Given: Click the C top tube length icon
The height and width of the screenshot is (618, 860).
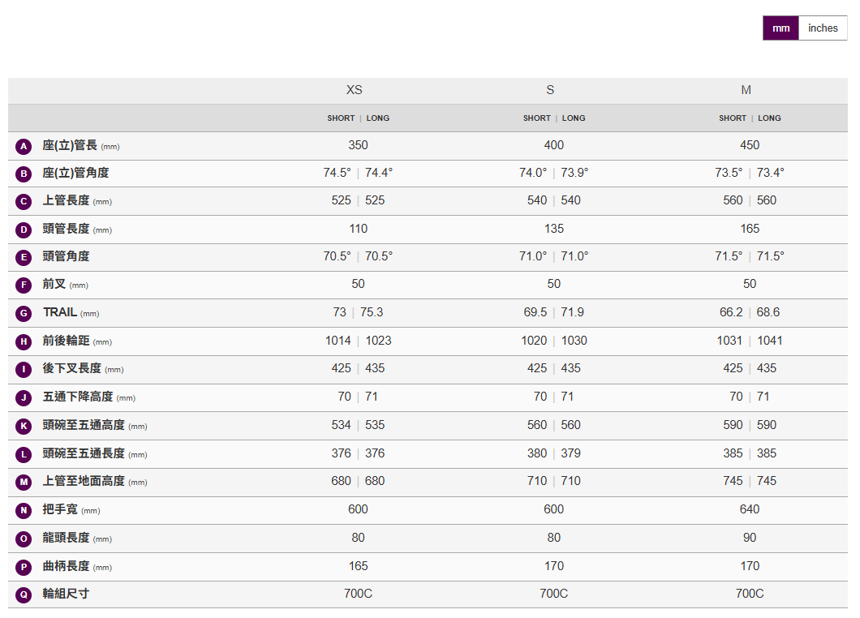Looking at the screenshot, I should (24, 202).
